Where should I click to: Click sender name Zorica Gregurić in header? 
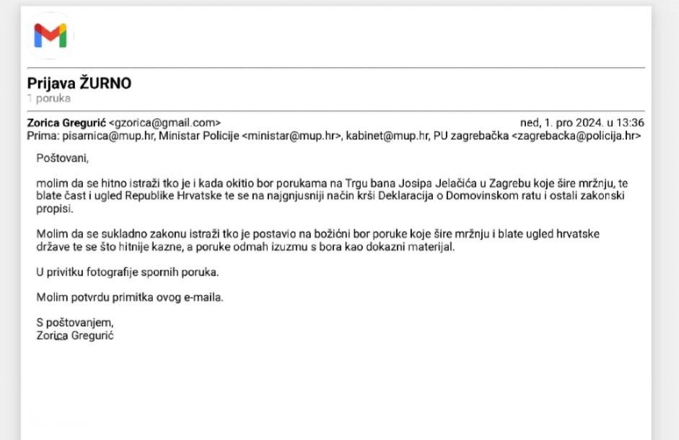tap(66, 123)
